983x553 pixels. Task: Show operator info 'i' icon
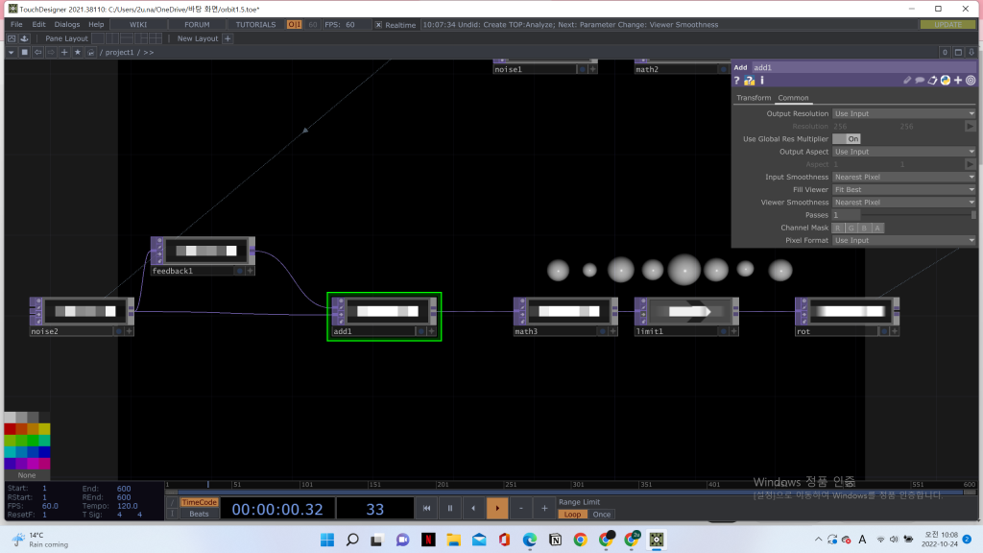762,81
